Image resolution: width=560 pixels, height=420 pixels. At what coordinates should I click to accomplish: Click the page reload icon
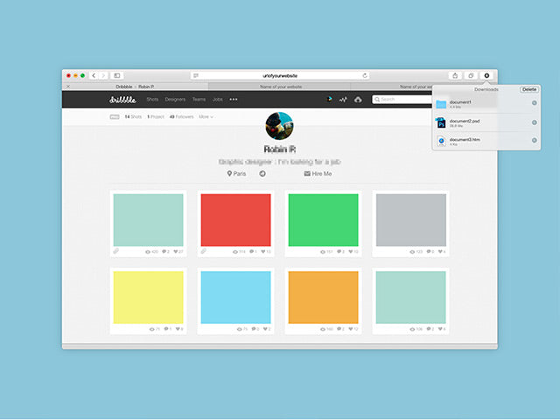365,76
